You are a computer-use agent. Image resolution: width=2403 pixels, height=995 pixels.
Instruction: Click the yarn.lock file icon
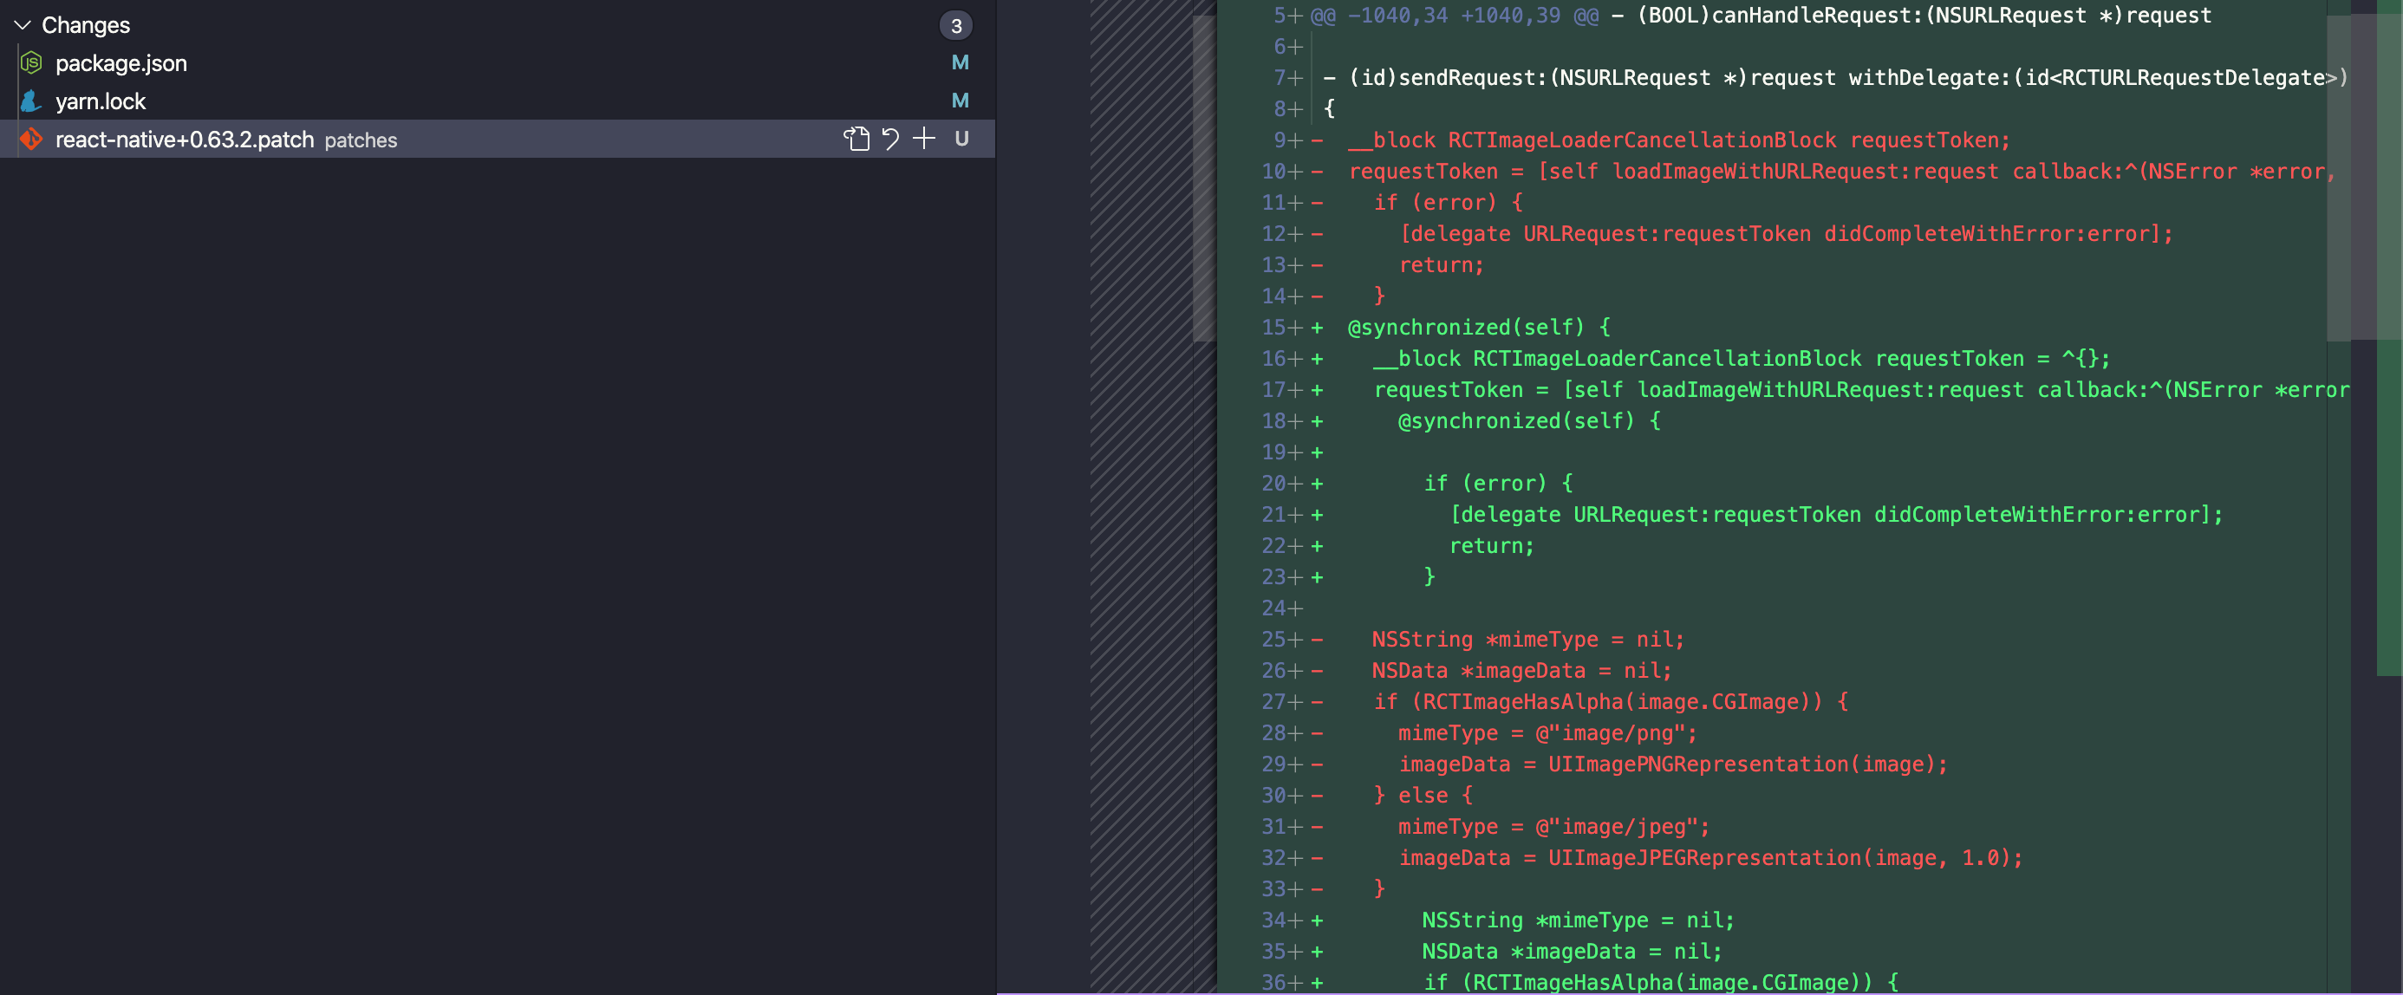pos(32,101)
